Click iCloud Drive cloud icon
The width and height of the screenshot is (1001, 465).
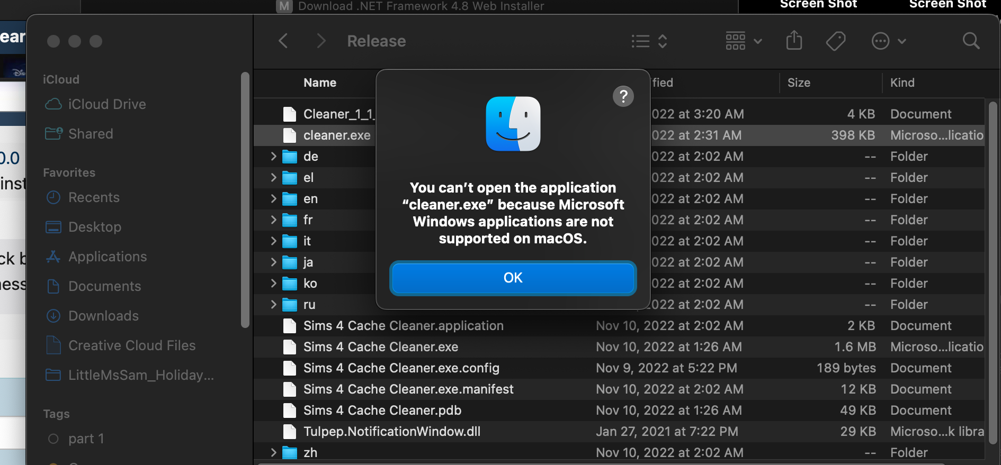click(53, 104)
